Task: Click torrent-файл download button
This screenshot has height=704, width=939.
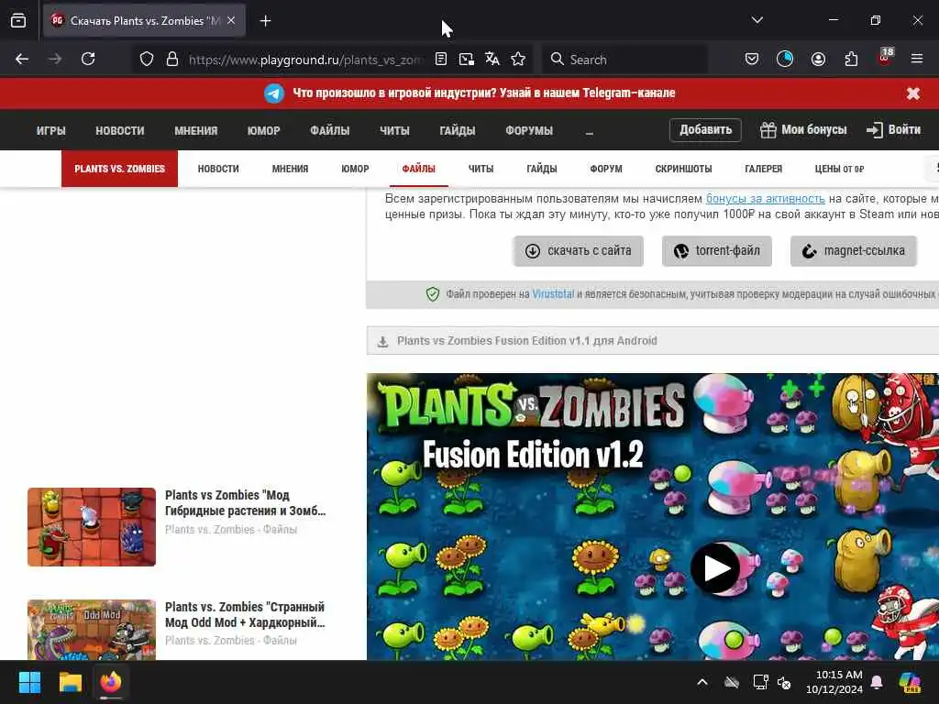Action: tap(717, 251)
